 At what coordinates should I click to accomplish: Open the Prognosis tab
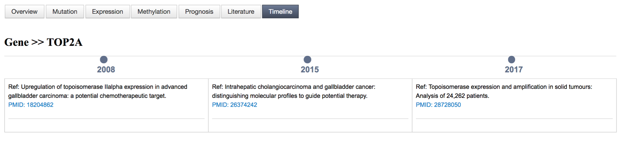coord(199,12)
